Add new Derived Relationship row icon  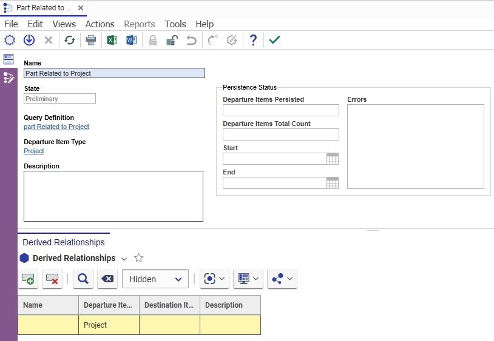click(x=28, y=279)
